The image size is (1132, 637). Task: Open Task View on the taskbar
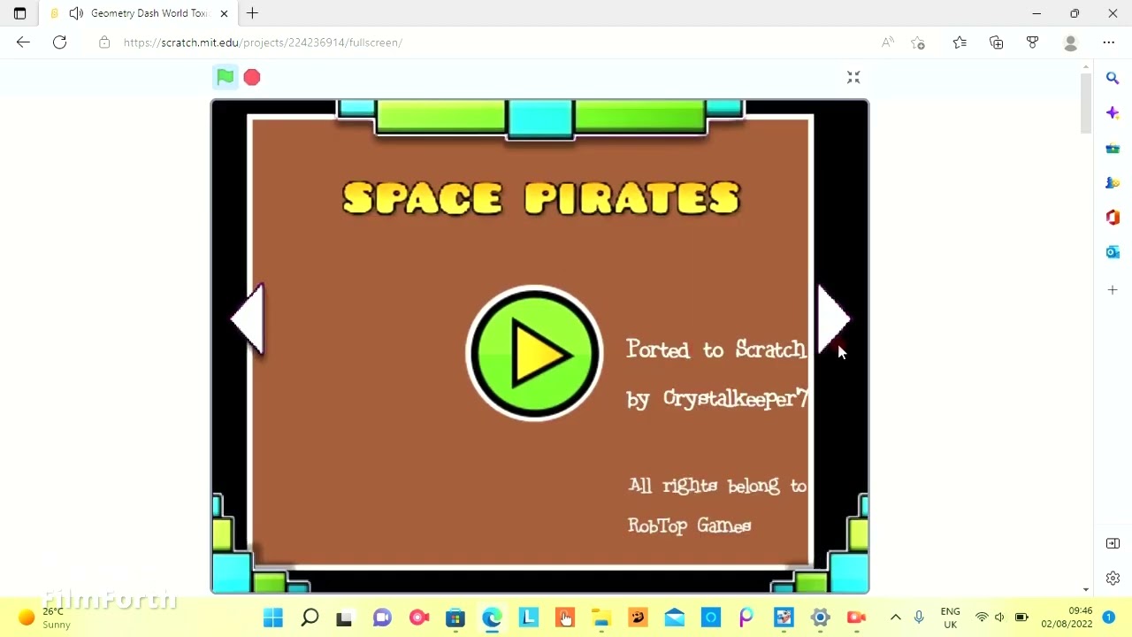pos(344,618)
